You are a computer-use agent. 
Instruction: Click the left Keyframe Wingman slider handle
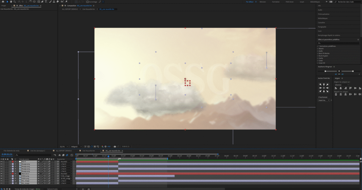pos(325,71)
